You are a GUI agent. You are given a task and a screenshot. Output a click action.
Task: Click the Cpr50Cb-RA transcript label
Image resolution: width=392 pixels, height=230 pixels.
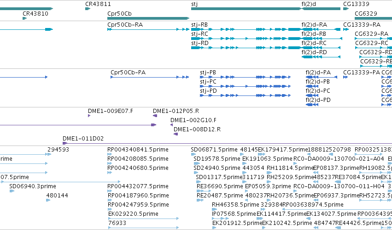pos(125,25)
